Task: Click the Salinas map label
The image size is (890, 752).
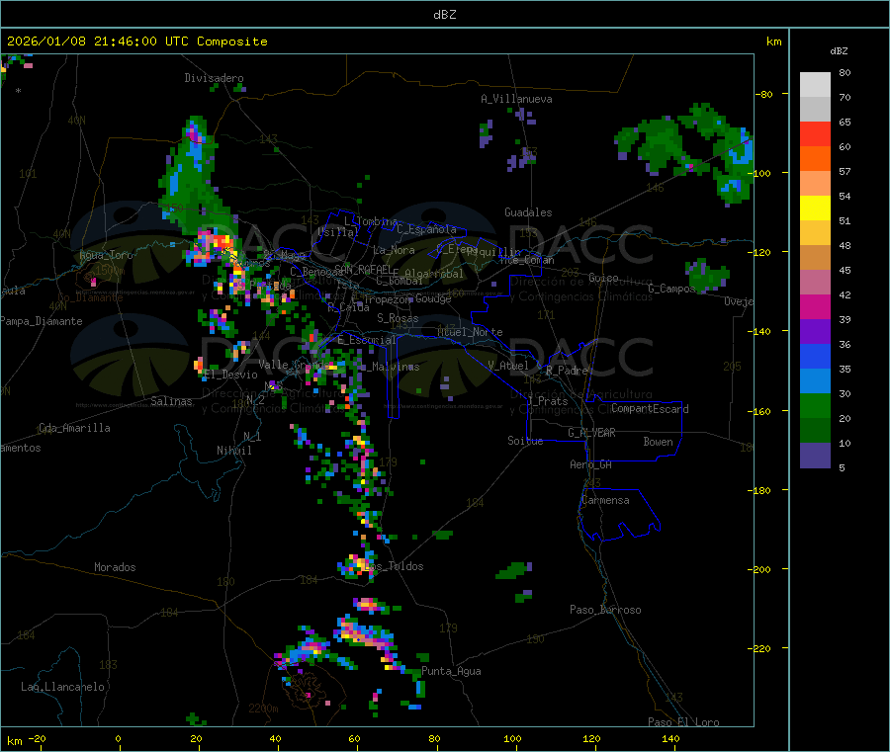Action: click(171, 401)
